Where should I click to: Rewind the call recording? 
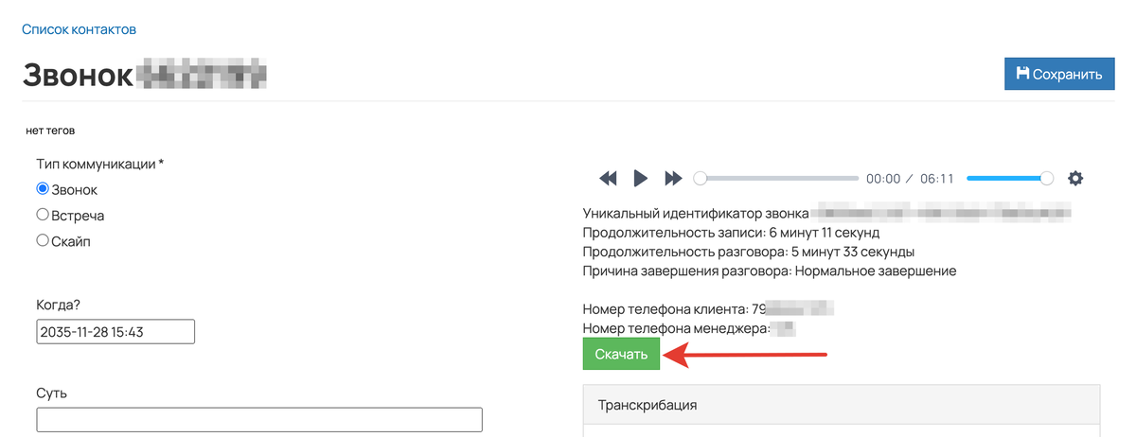point(609,178)
